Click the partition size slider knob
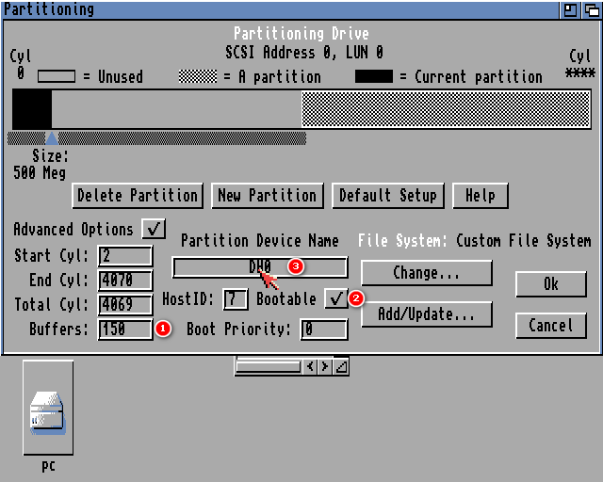Image resolution: width=603 pixels, height=482 pixels. 51,138
